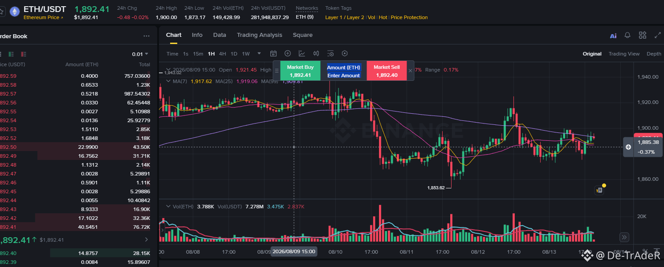Click the Vol token tag
Image resolution: width=664 pixels, height=267 pixels.
pyautogui.click(x=372, y=17)
